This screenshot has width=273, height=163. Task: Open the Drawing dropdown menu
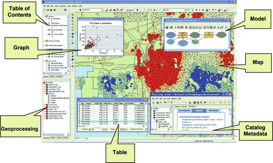(130, 10)
